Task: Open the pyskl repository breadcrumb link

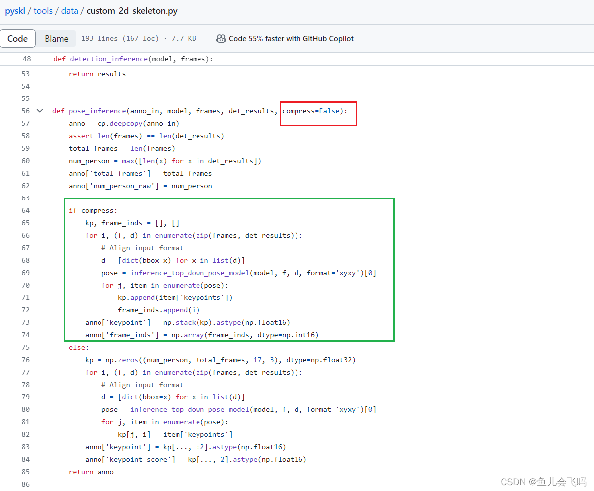Action: click(x=15, y=10)
